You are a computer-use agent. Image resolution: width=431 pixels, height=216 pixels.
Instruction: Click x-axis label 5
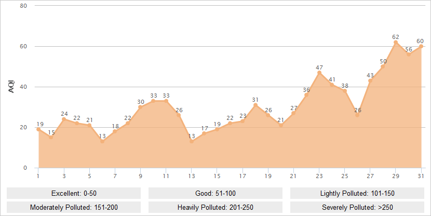[89, 176]
